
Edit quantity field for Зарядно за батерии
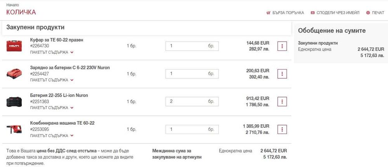192,74
